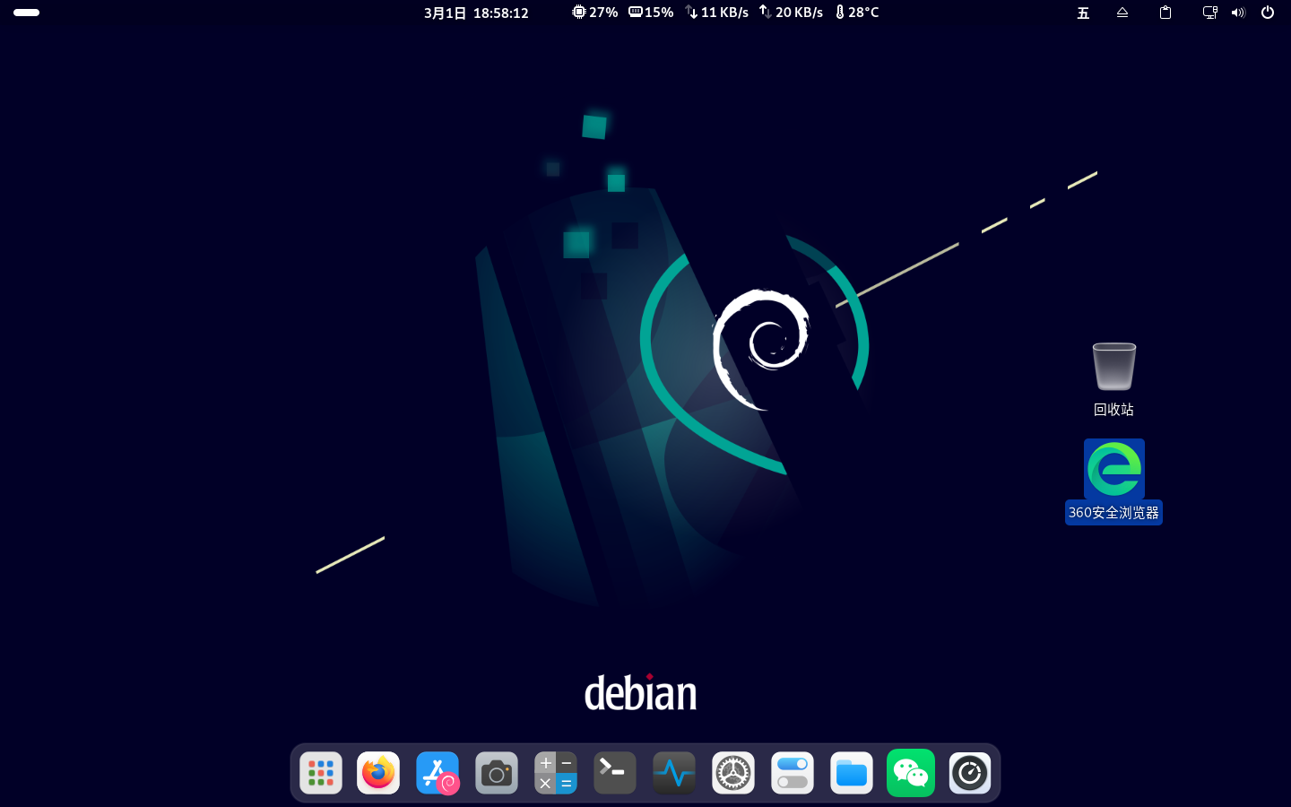The image size is (1291, 807).
Task: Open the Camera app in the dock
Action: tap(496, 772)
